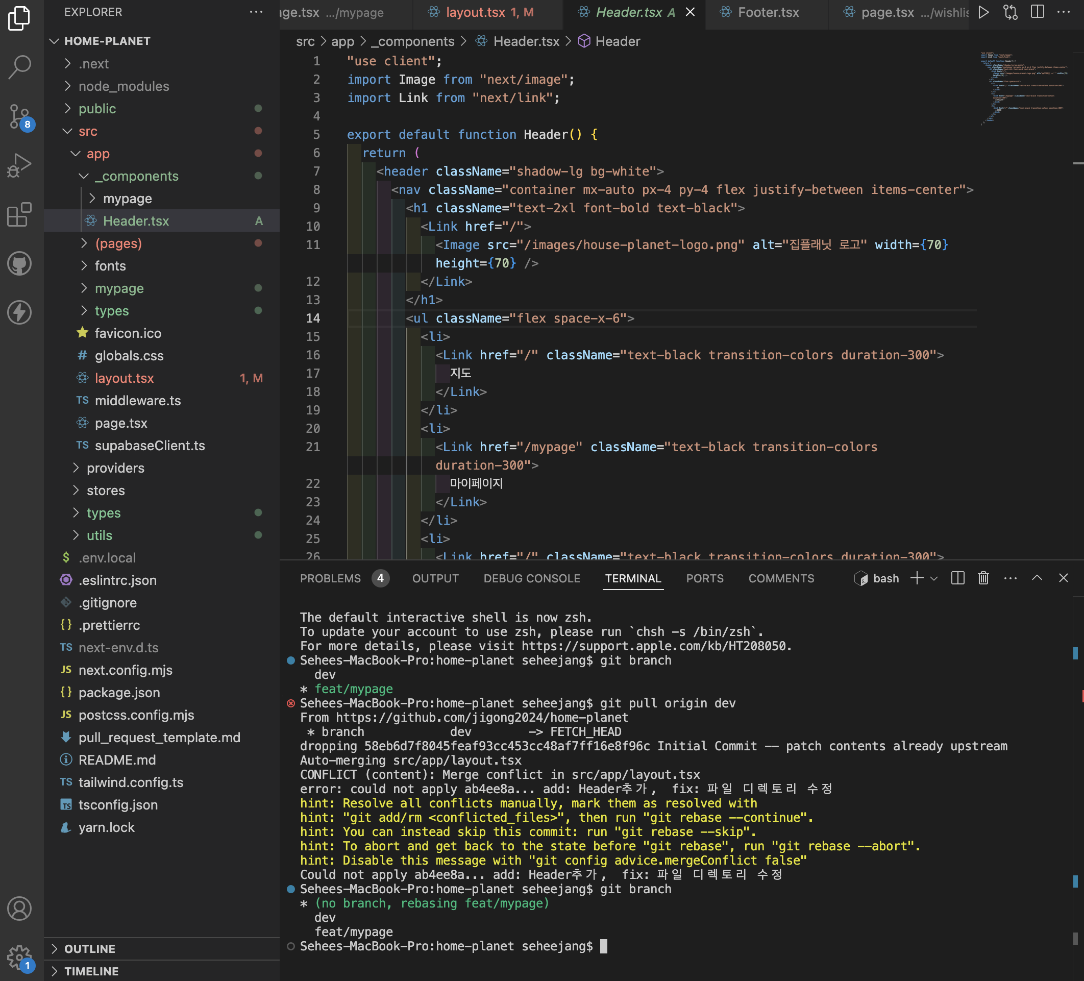Maximize the panel with the upward chevron
This screenshot has width=1084, height=981.
pyautogui.click(x=1037, y=578)
